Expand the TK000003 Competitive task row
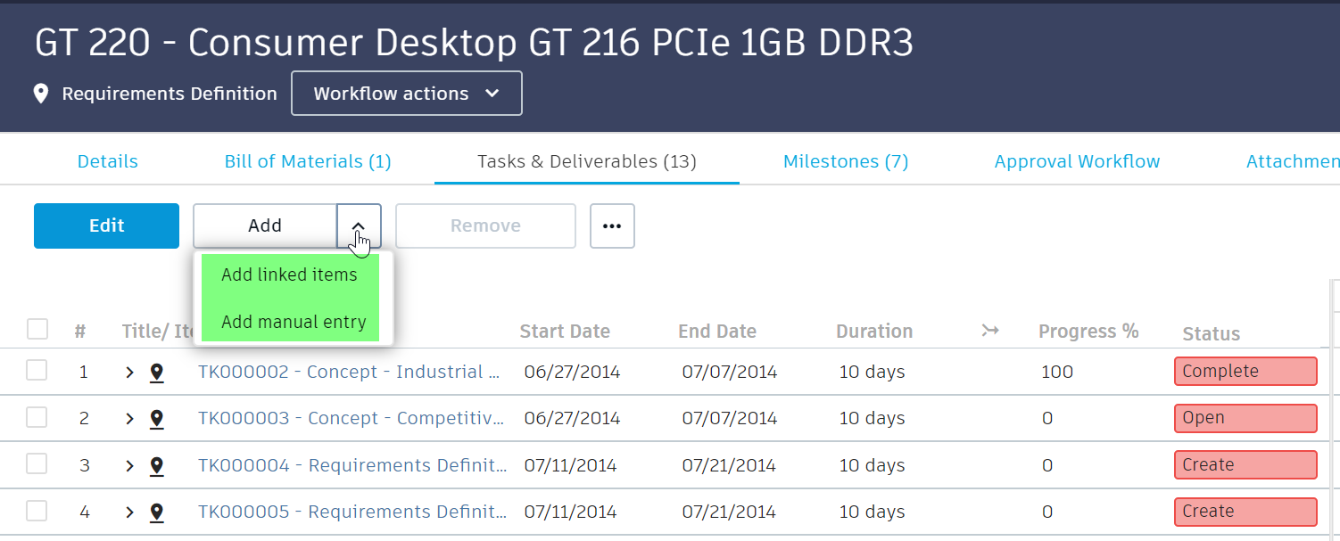1340x541 pixels. coord(129,418)
